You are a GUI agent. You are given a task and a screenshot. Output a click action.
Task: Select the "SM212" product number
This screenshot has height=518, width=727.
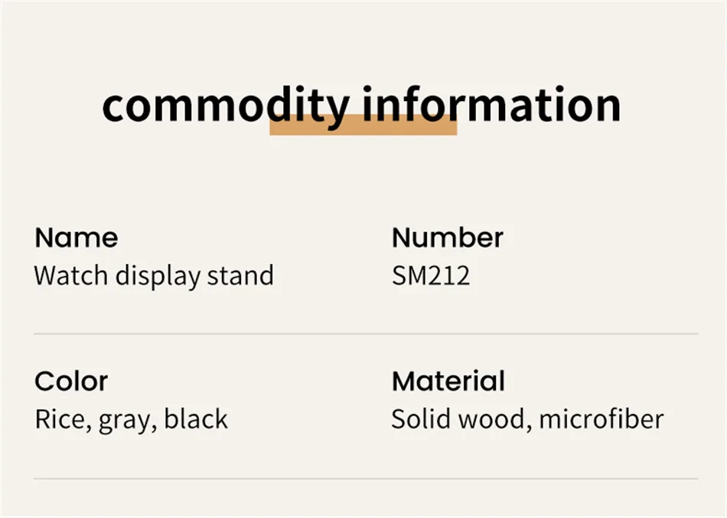click(431, 275)
